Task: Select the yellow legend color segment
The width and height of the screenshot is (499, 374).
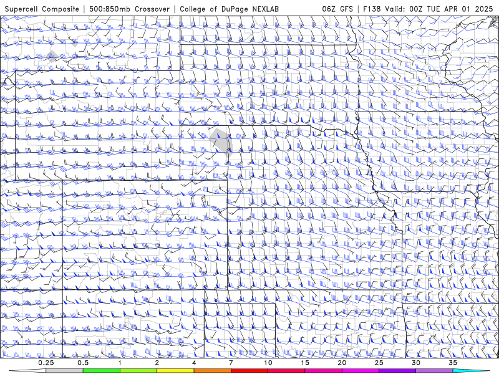Action: 175,371
